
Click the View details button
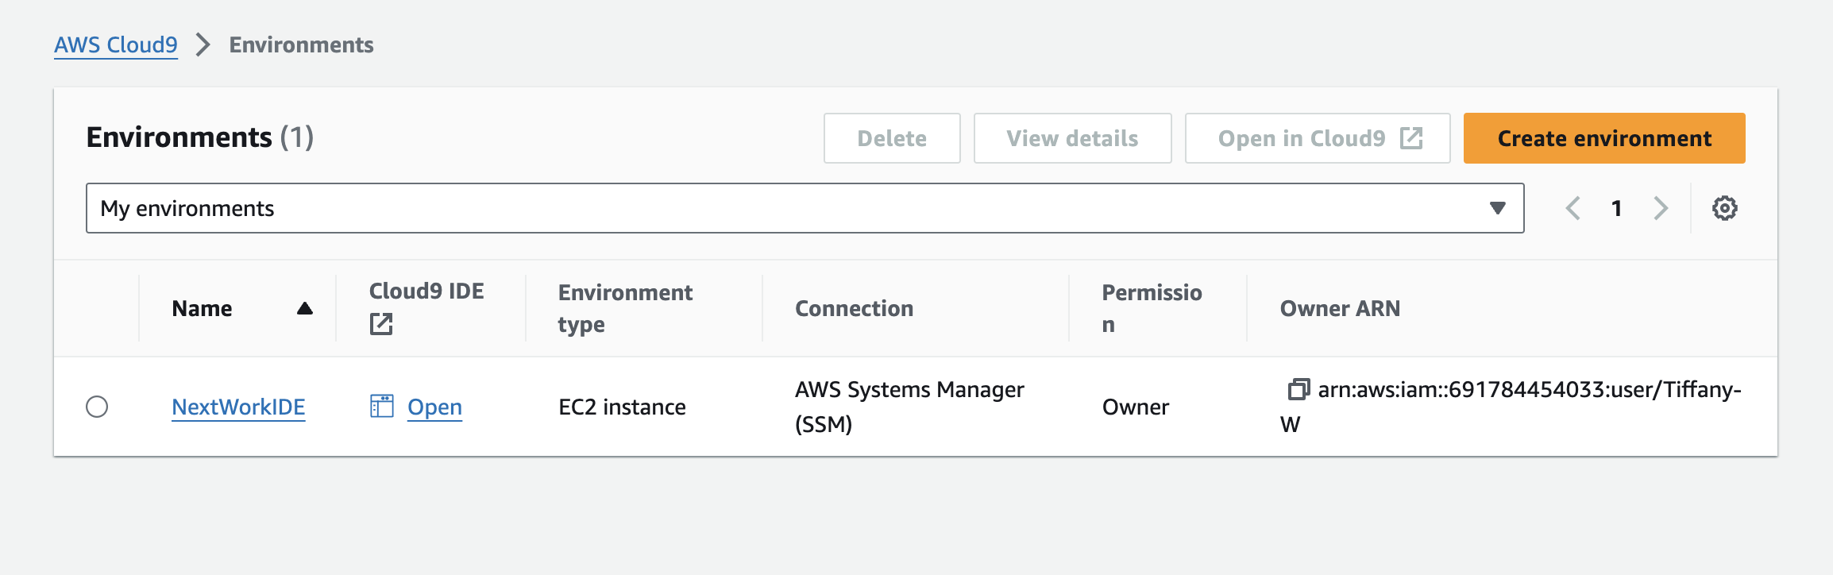coord(1072,138)
